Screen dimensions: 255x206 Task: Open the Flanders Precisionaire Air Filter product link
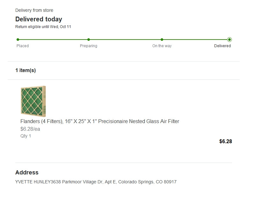click(x=100, y=121)
